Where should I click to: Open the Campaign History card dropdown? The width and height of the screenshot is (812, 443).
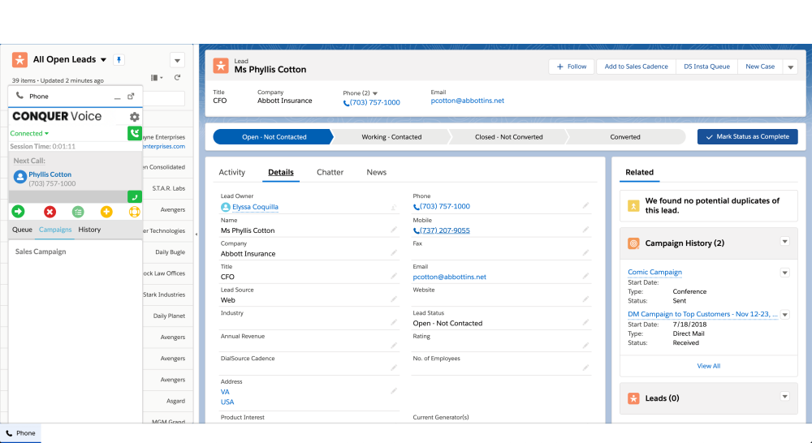(784, 241)
